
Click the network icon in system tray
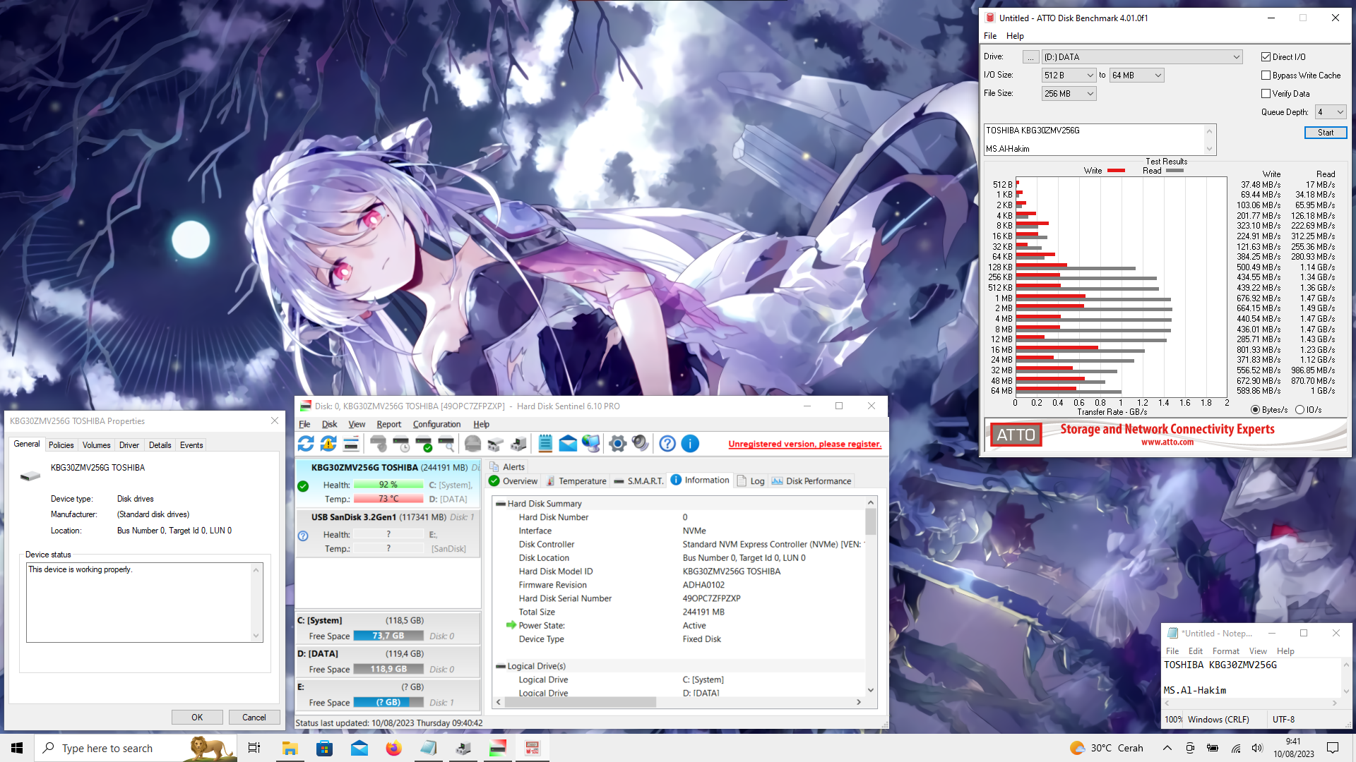pyautogui.click(x=1236, y=748)
